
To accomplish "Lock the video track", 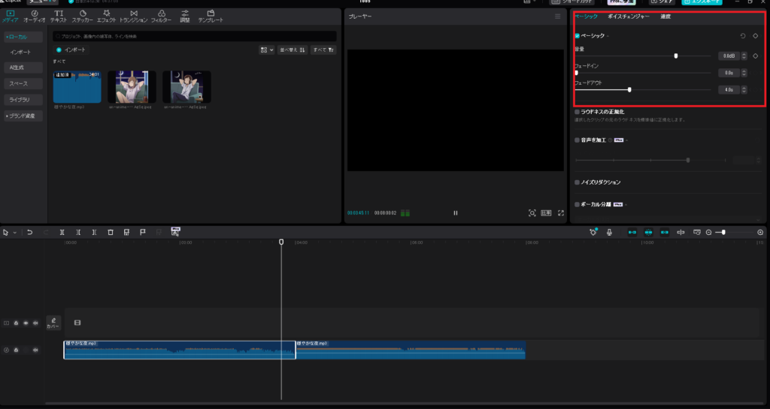I will (17, 323).
